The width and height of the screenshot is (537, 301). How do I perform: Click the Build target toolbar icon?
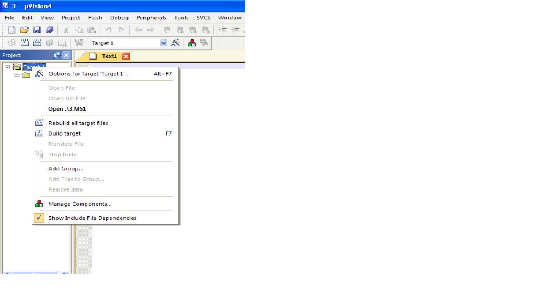[25, 43]
